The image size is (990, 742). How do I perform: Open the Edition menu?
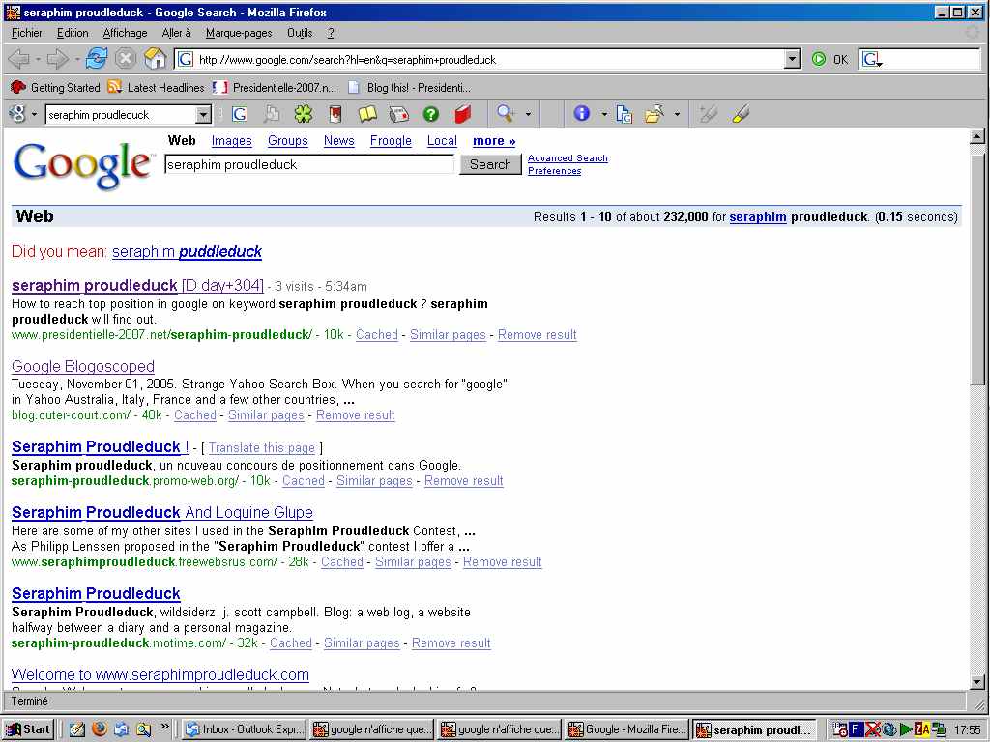(x=73, y=33)
